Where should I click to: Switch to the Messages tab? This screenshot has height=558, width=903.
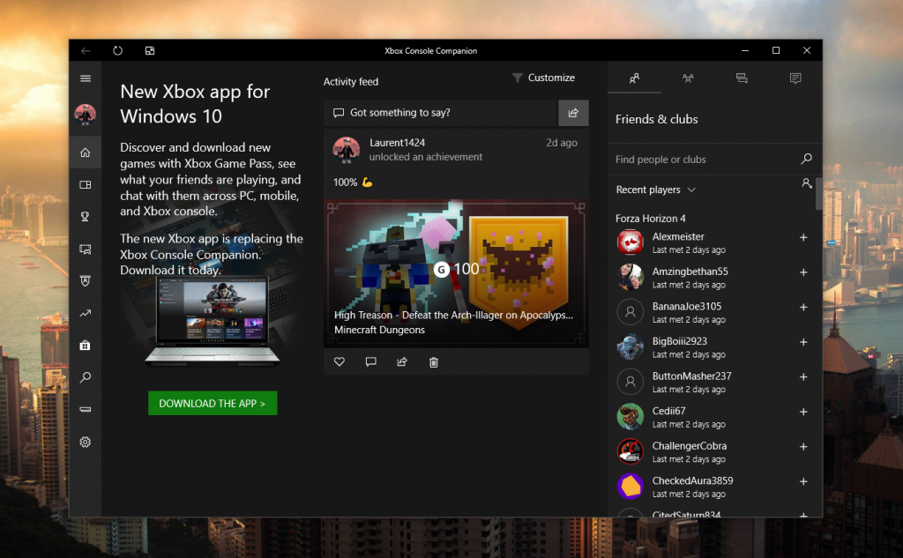(x=742, y=78)
